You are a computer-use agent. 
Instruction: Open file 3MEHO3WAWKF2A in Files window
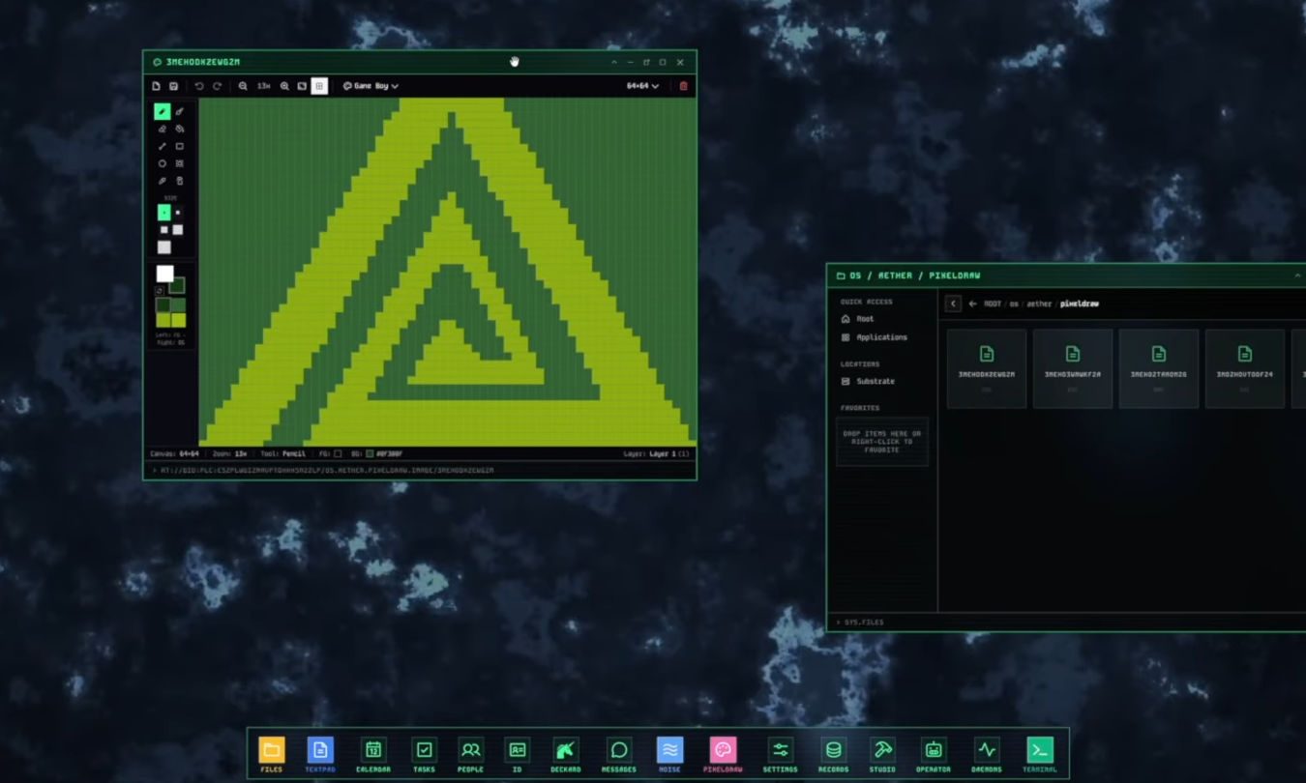[x=1073, y=368]
